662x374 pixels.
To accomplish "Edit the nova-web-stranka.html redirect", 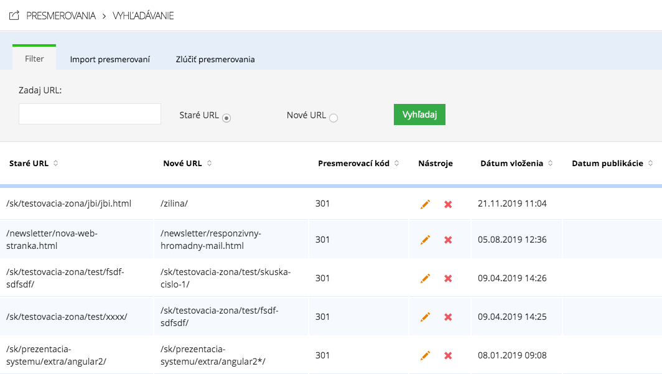I will [426, 240].
